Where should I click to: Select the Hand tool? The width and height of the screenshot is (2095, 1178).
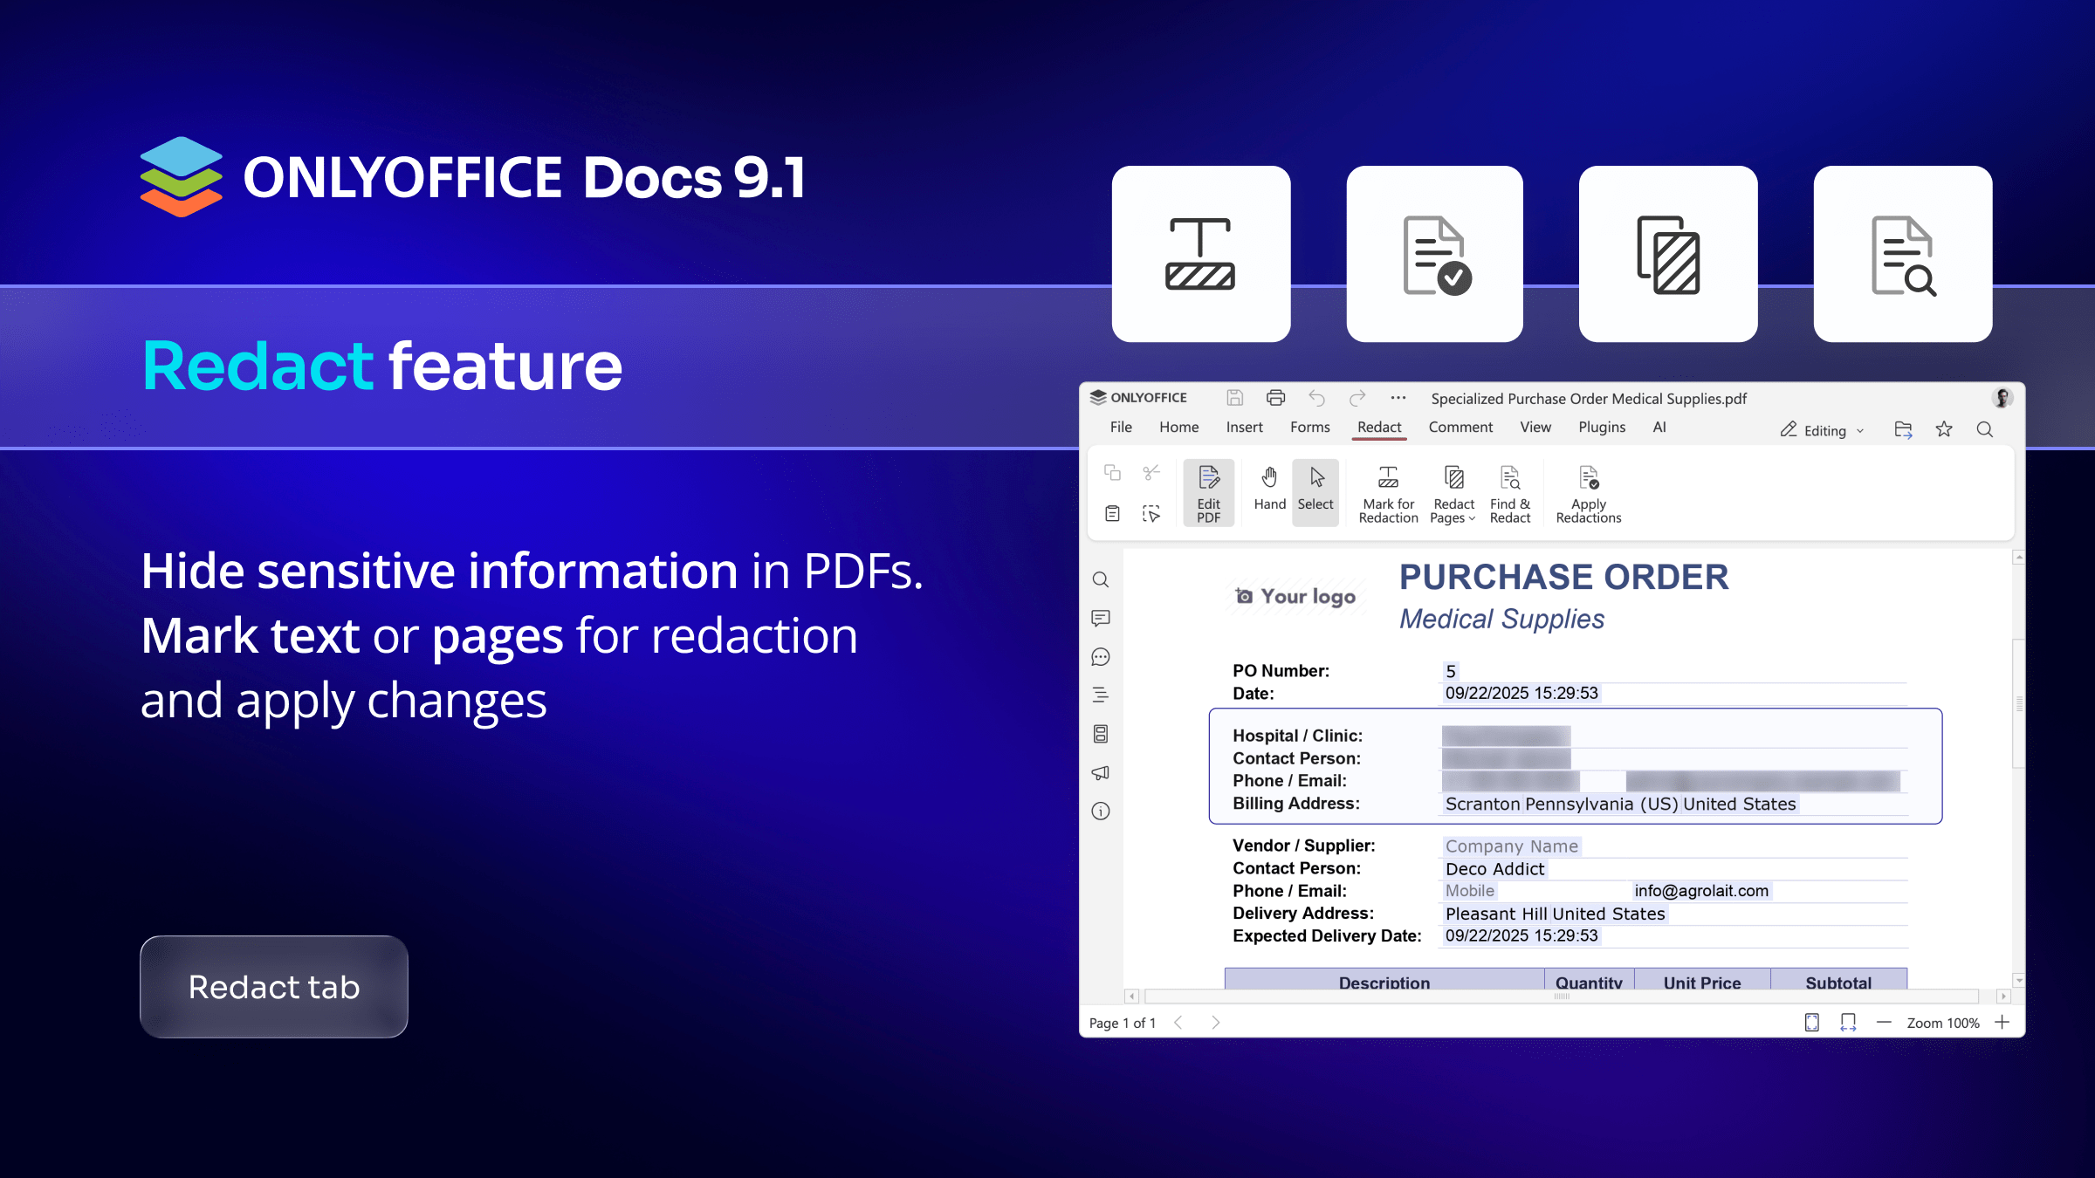coord(1269,489)
